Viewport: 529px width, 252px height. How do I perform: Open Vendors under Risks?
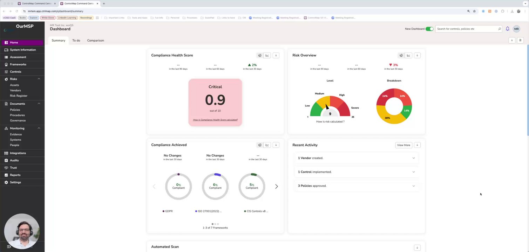coord(15,90)
